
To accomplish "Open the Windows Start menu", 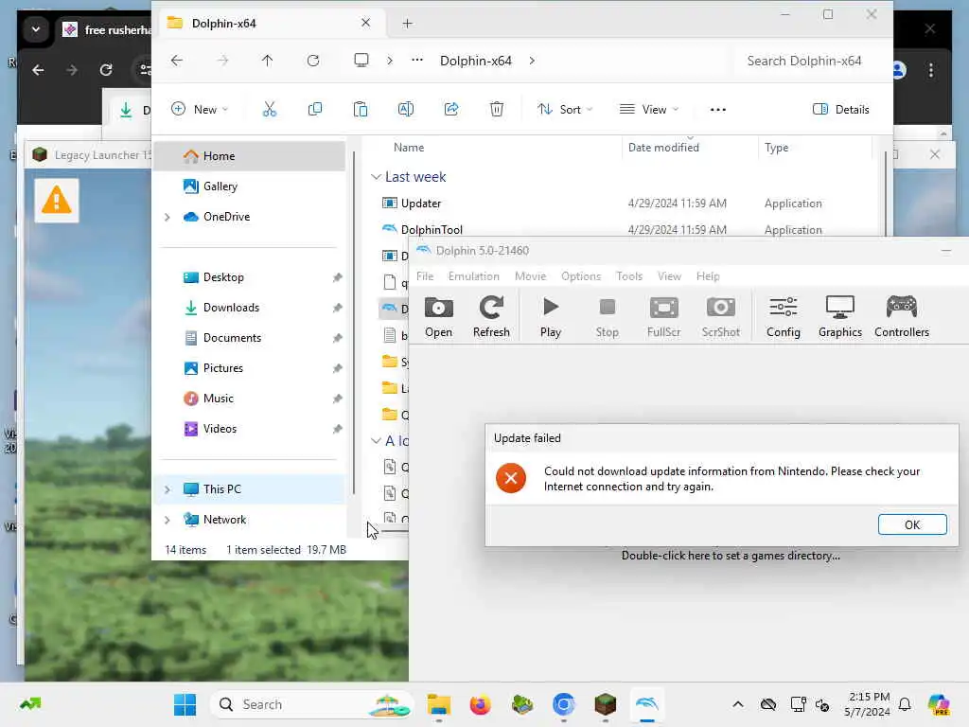I will point(185,704).
